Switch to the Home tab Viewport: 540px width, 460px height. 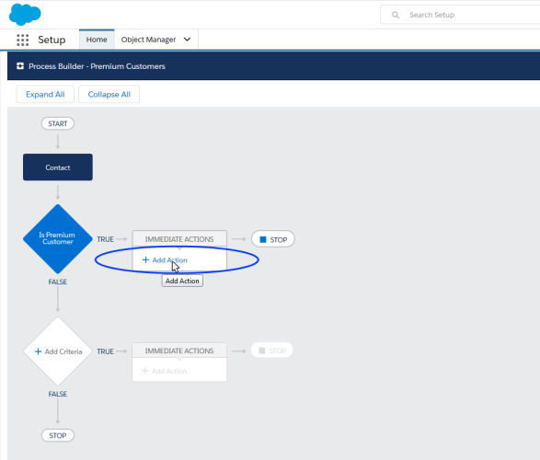click(97, 40)
